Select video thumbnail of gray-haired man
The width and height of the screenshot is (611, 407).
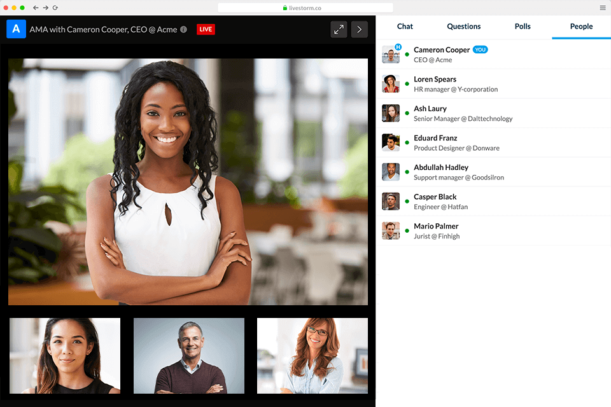189,355
